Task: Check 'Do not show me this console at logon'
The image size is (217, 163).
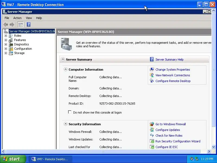Action: pos(70,112)
